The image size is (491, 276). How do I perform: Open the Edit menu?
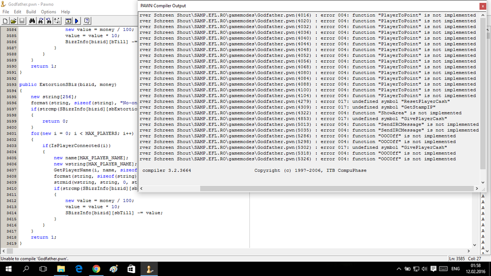pyautogui.click(x=18, y=12)
